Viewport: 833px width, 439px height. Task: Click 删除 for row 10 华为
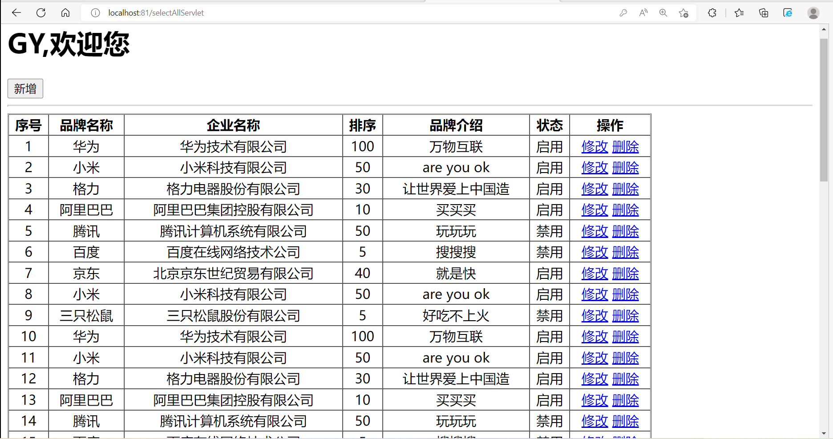coord(626,336)
